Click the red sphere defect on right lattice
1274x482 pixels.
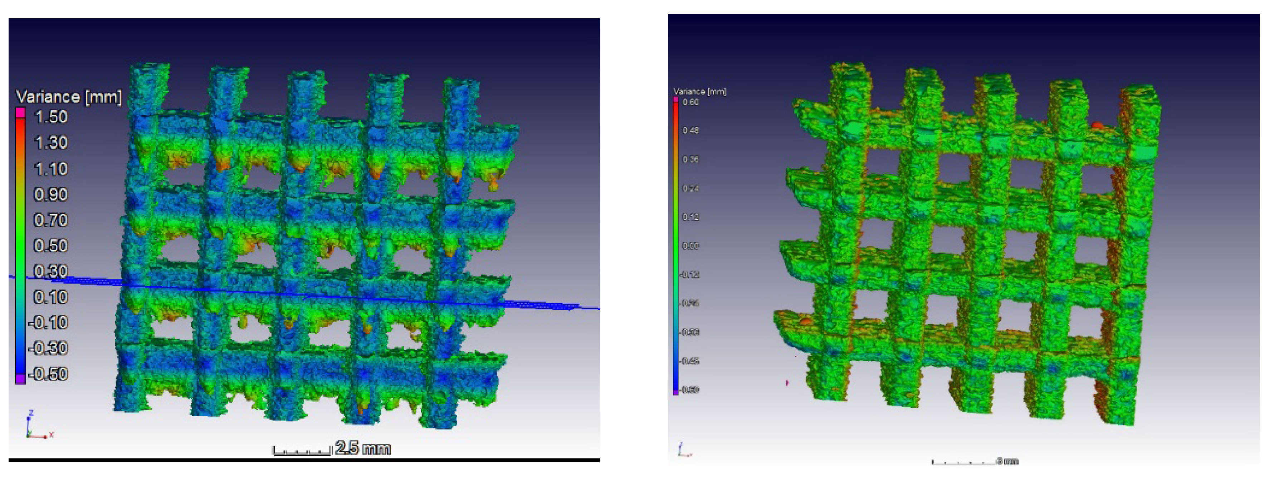click(1097, 126)
